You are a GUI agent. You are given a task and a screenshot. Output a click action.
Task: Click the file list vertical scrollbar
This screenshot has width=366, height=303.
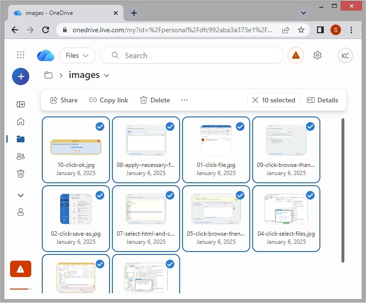342,190
